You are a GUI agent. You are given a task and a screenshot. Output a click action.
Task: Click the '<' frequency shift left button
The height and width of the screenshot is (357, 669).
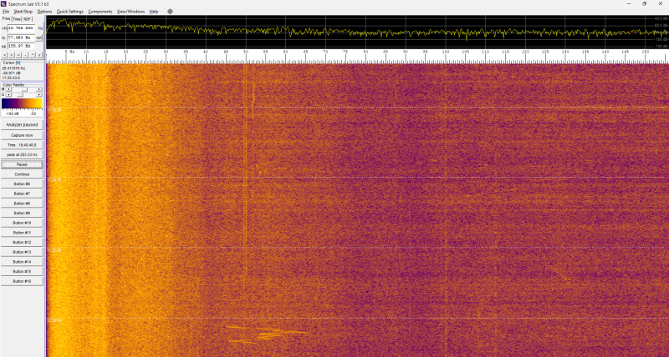click(x=4, y=55)
